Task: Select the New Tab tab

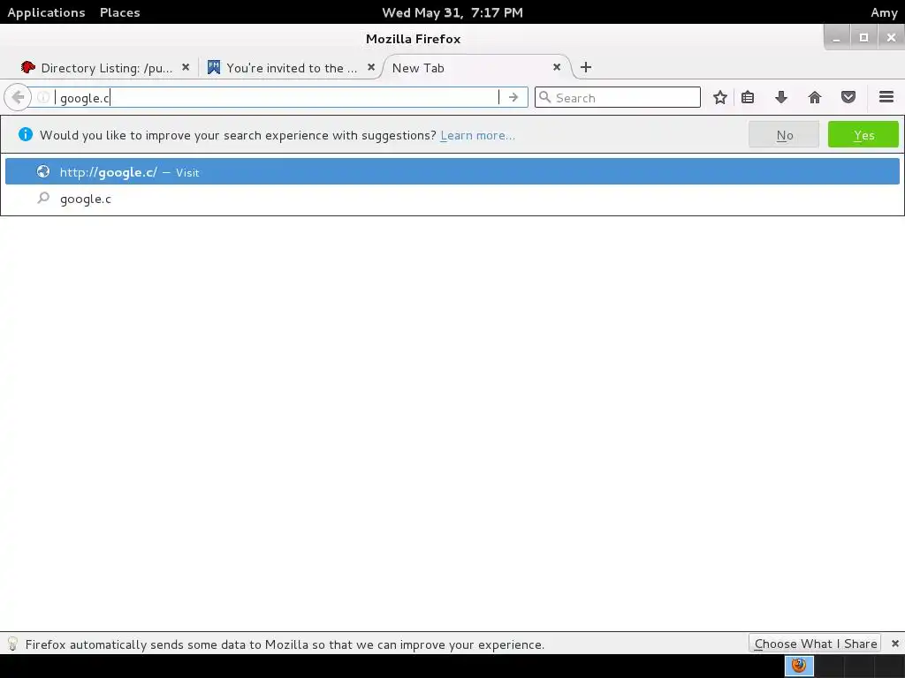Action: coord(476,67)
